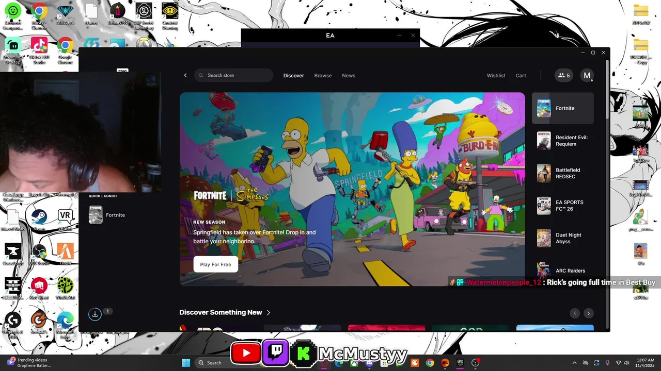Open Streamer Companion desktop shortcut
The width and height of the screenshot is (661, 371).
coord(13,15)
